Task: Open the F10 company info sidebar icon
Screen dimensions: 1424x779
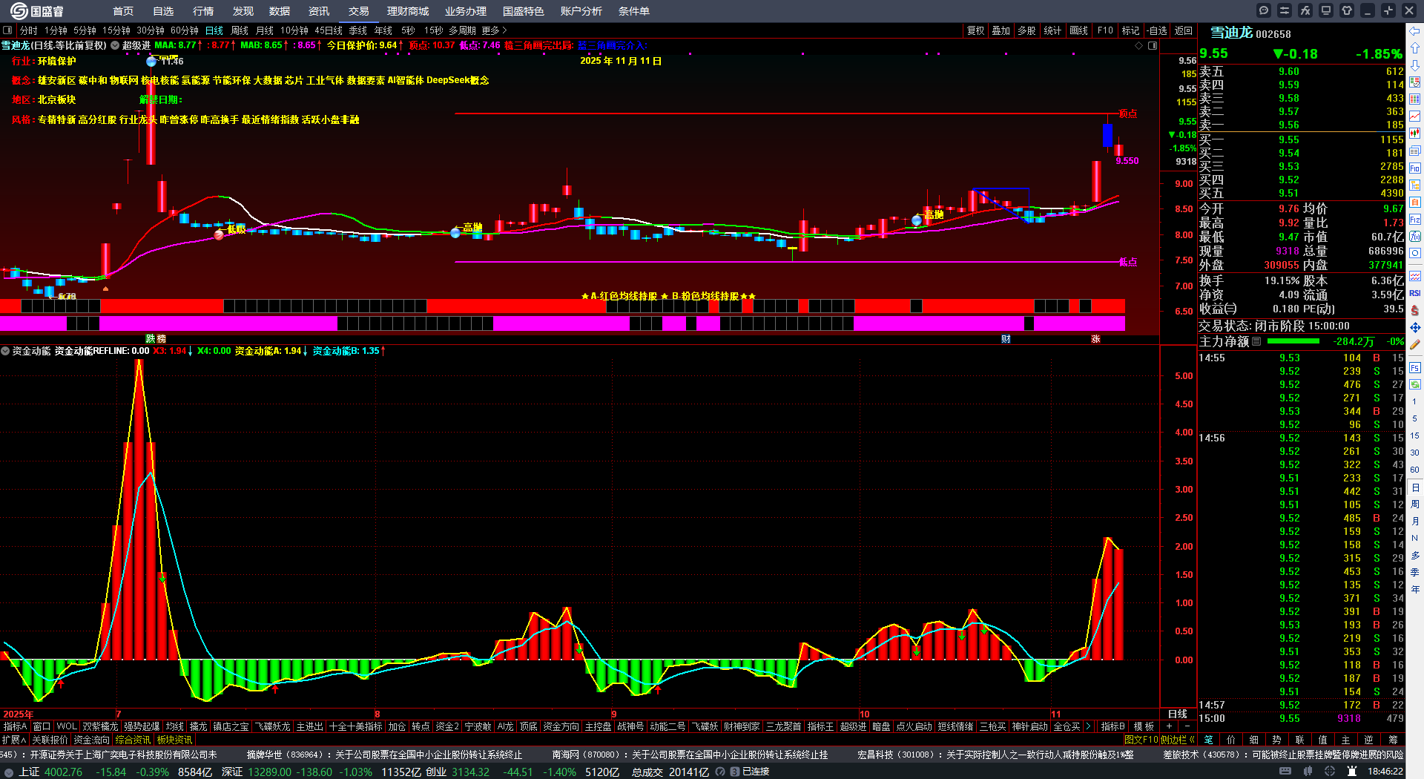Action: coord(1415,168)
